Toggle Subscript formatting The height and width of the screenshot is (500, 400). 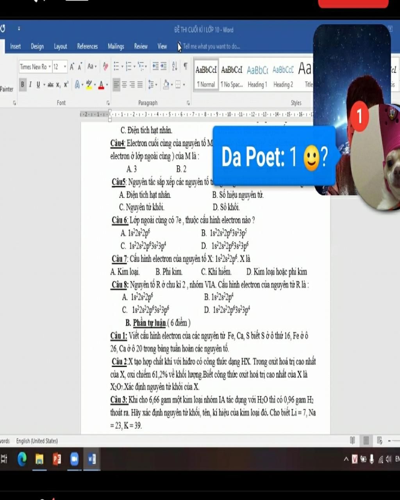point(58,84)
